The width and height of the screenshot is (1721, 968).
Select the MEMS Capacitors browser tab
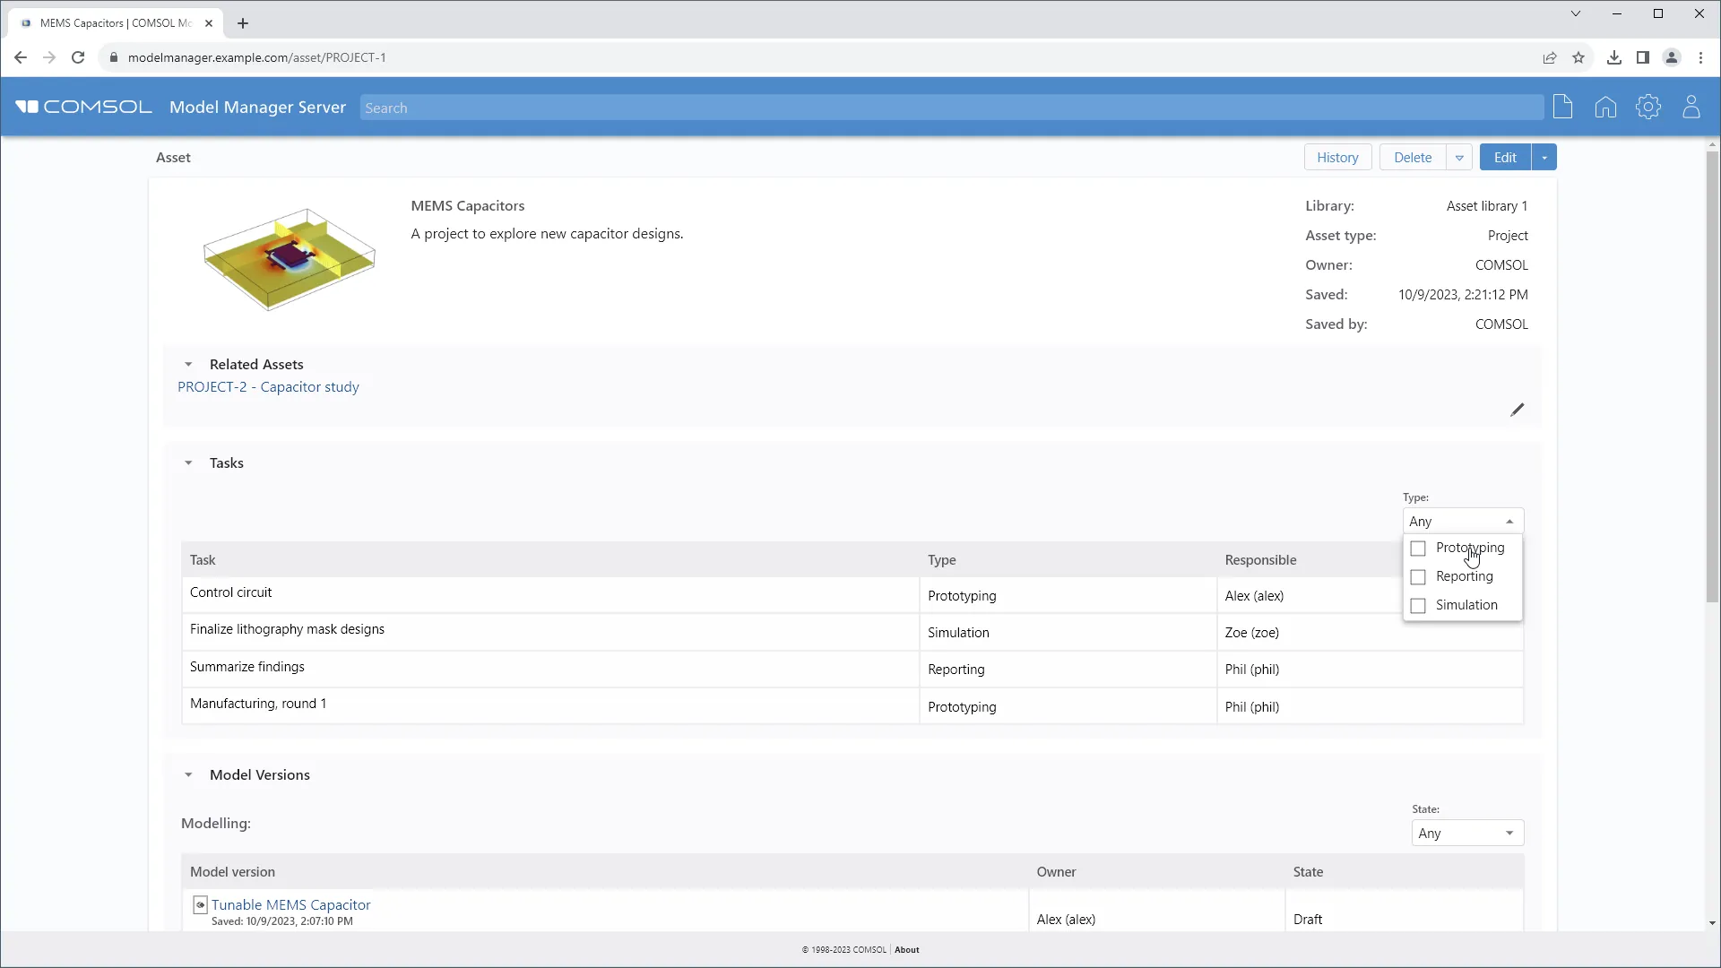[x=115, y=23]
